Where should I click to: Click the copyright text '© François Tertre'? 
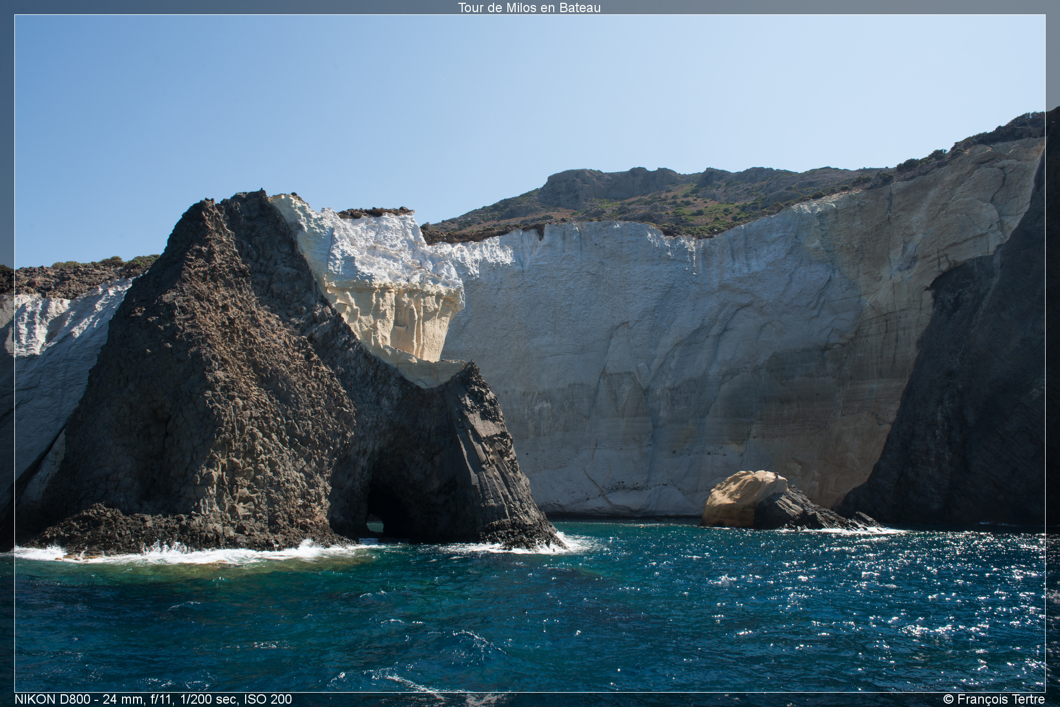click(994, 699)
